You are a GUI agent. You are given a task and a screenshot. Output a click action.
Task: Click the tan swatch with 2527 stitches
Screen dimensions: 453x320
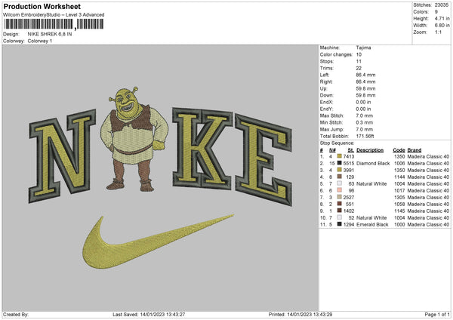click(x=340, y=197)
